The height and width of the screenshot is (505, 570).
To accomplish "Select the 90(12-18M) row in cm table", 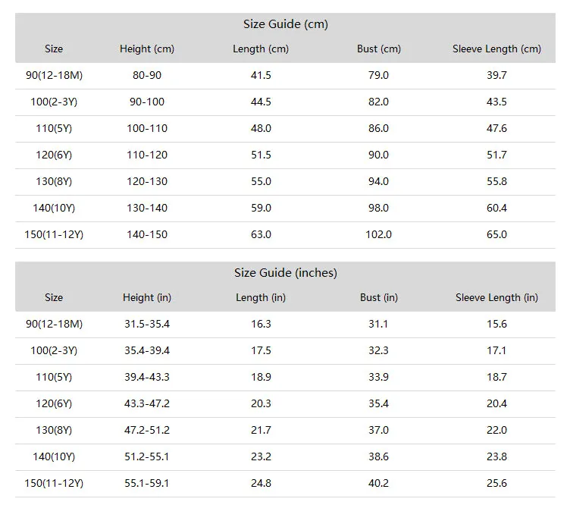I will 285,76.
